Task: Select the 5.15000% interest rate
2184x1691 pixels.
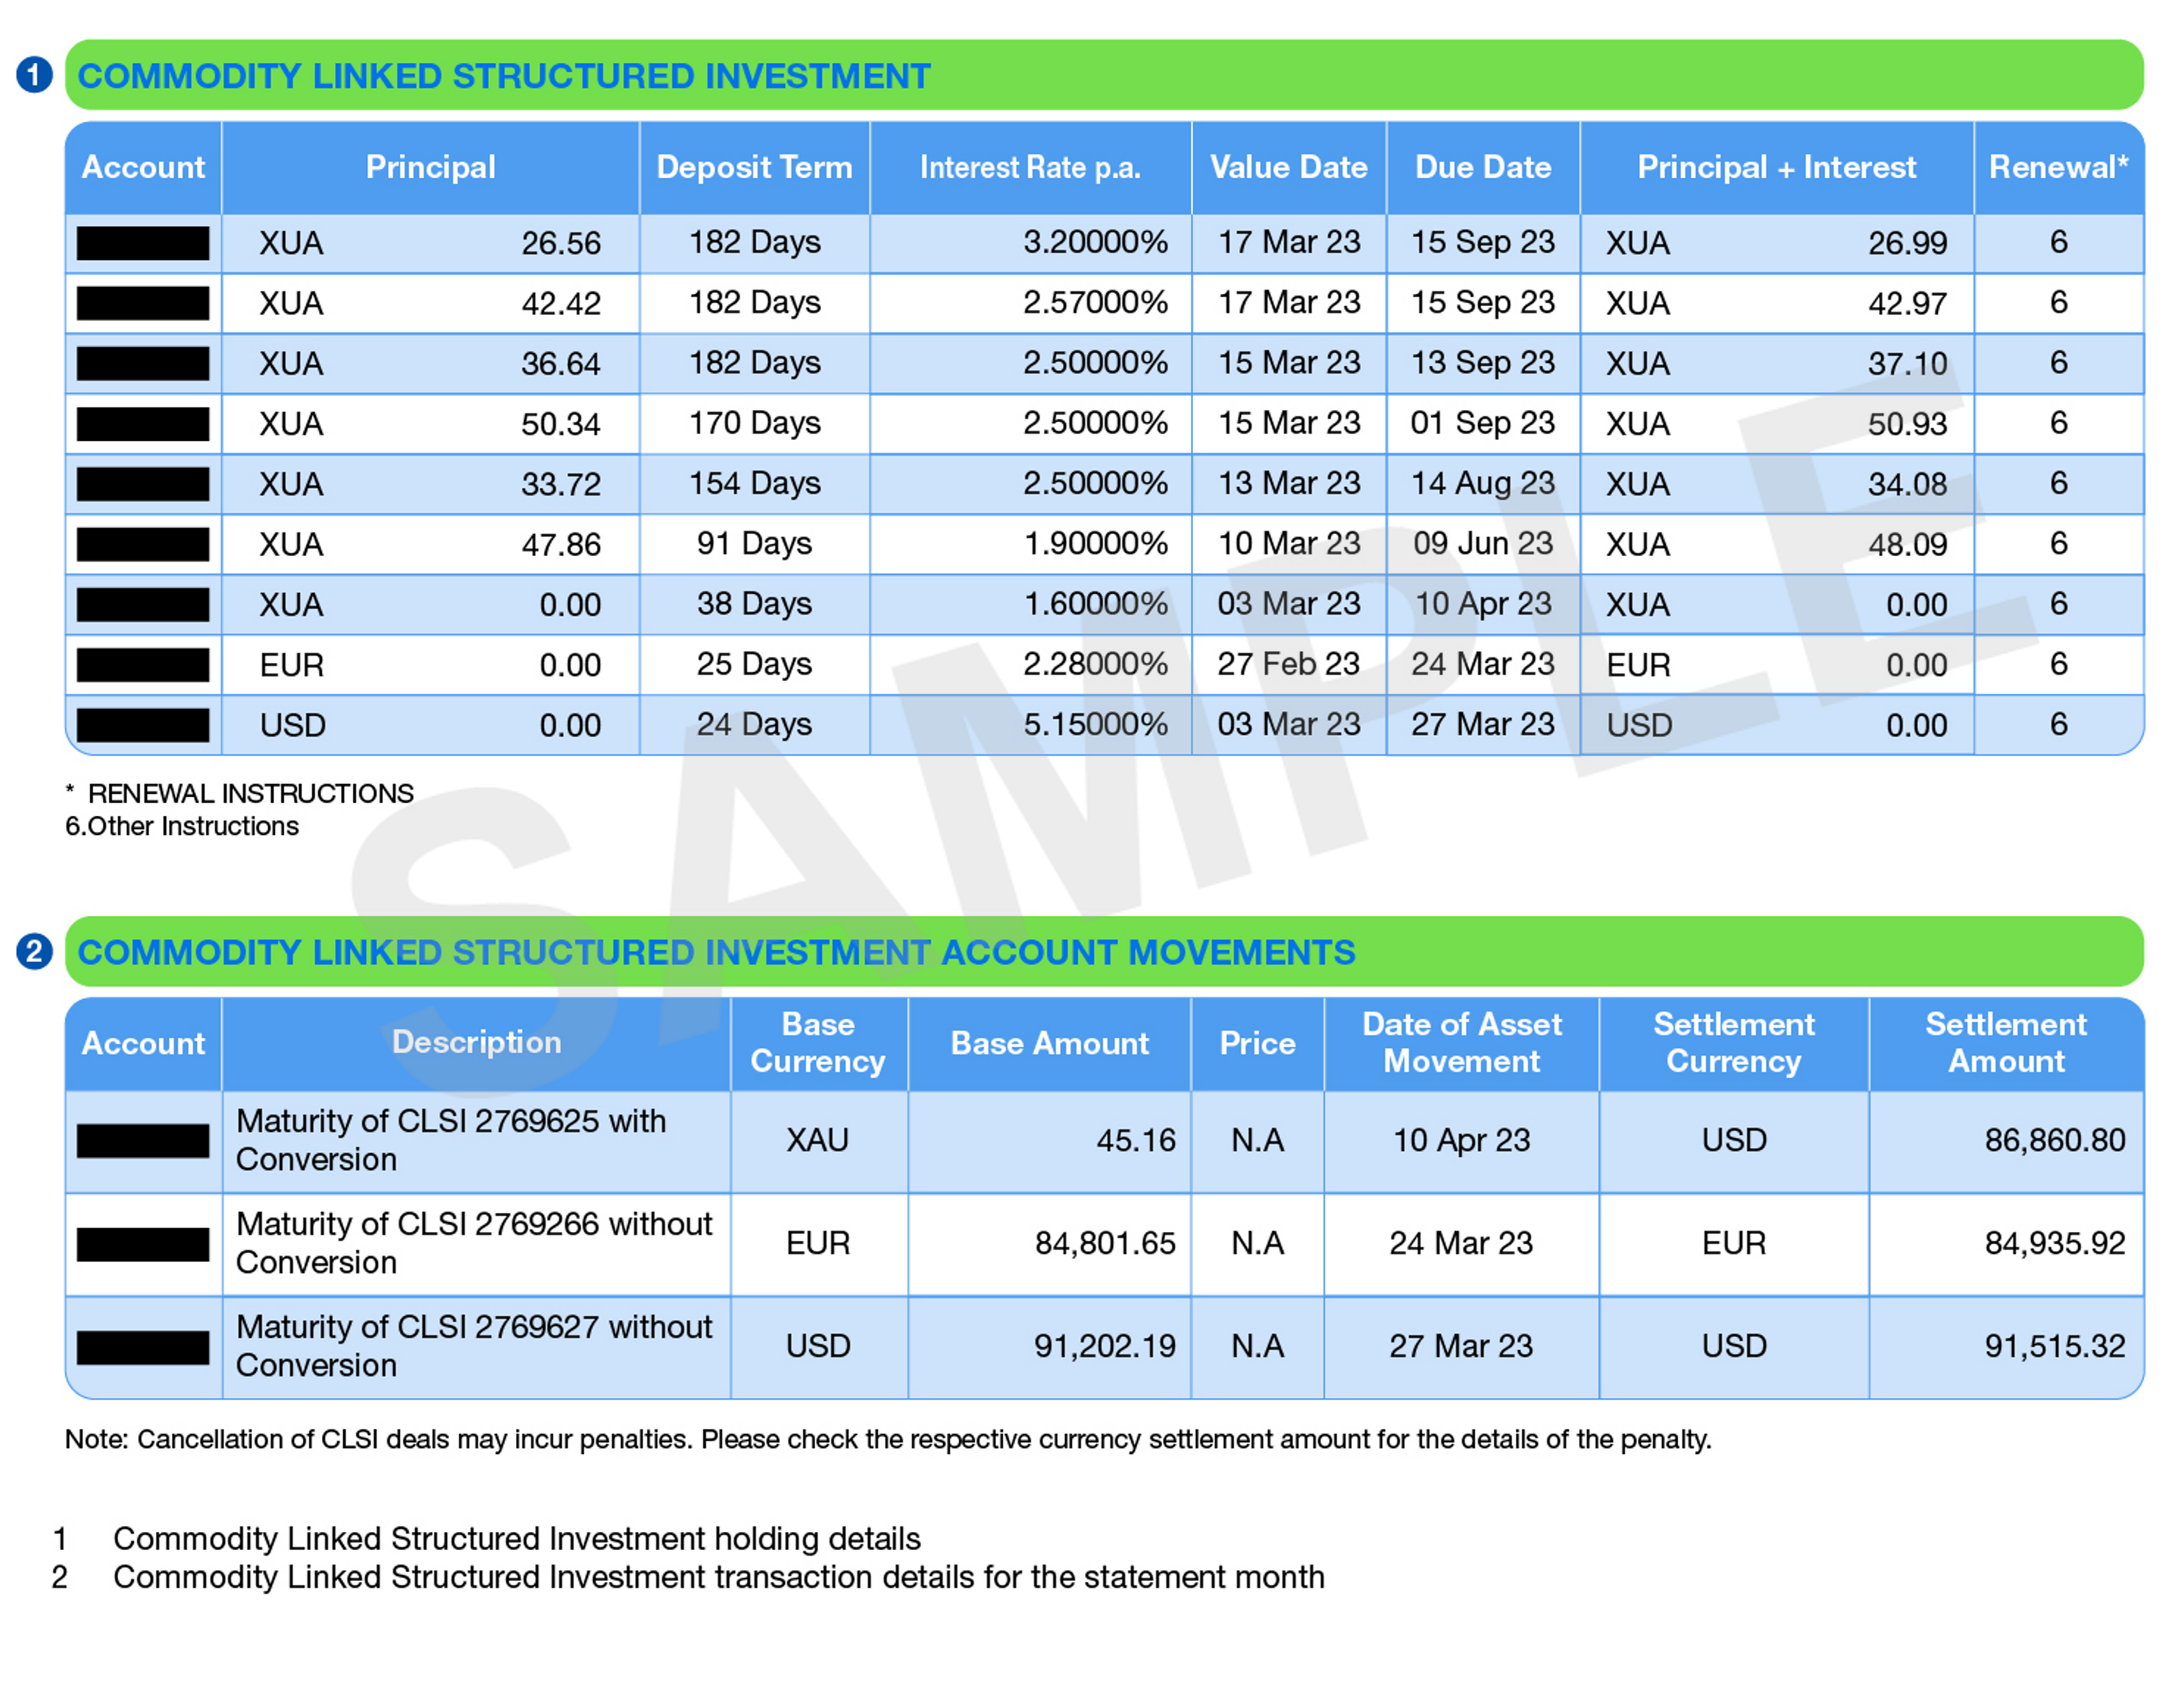Action: click(1095, 724)
